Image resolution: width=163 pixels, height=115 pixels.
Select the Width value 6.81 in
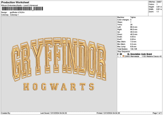[159, 9]
